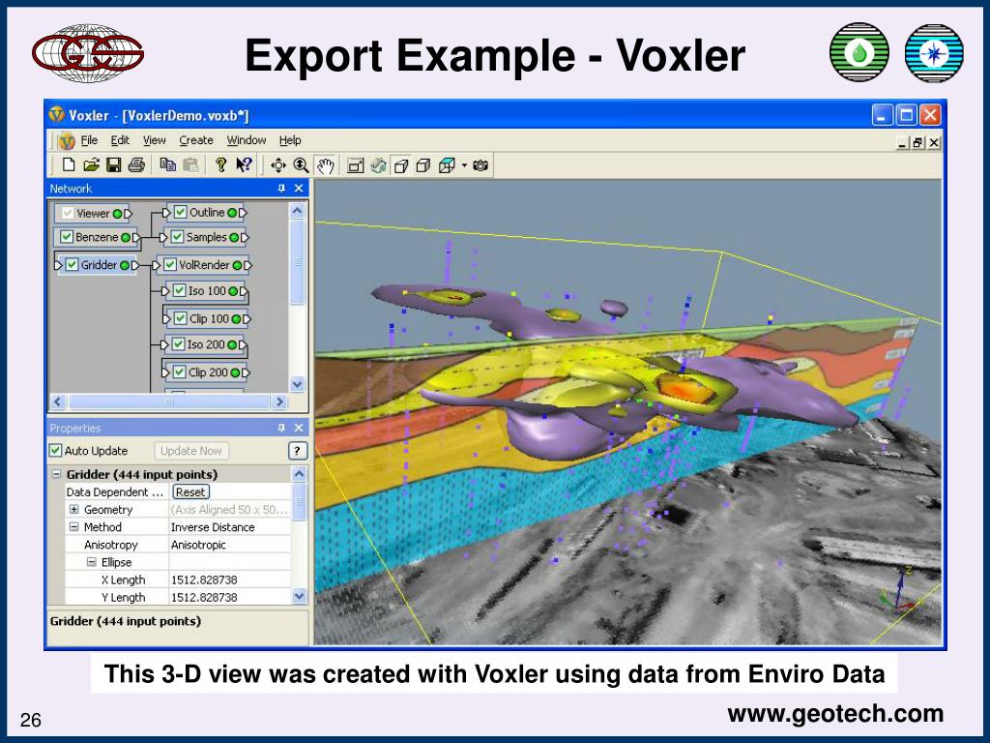Click the Fit to Window toolbar icon
990x743 pixels.
[356, 165]
